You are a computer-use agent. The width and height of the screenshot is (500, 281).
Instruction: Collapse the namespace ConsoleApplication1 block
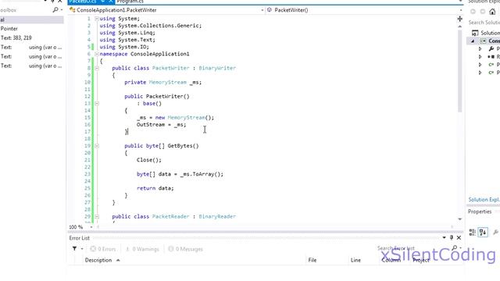coord(97,54)
